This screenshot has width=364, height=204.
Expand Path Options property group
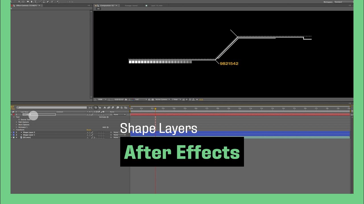(x=16, y=122)
